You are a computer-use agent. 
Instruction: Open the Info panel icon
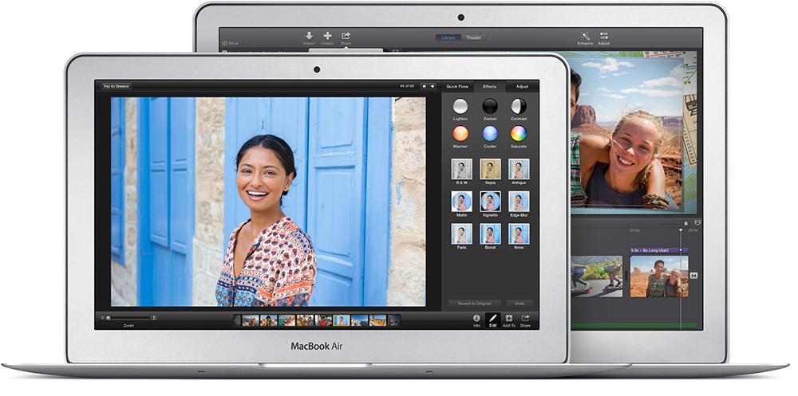click(x=476, y=319)
